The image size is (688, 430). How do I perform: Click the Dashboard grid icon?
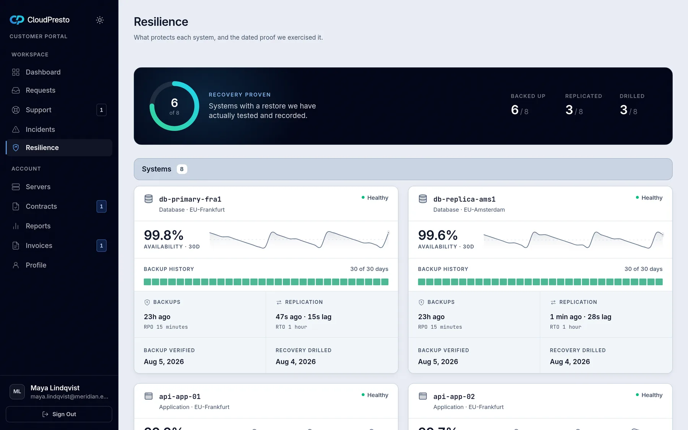(x=16, y=72)
